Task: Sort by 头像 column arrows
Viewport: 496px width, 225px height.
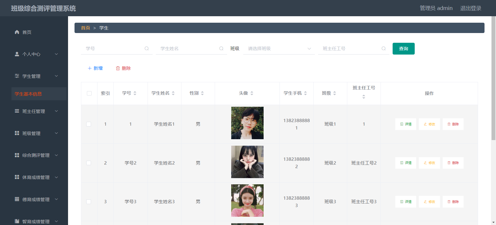Action: click(252, 93)
